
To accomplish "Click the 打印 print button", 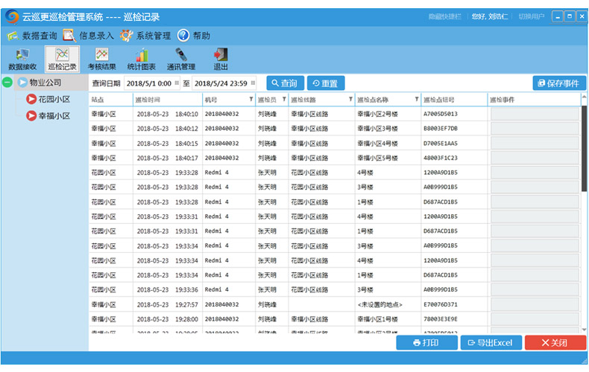I will (x=426, y=343).
